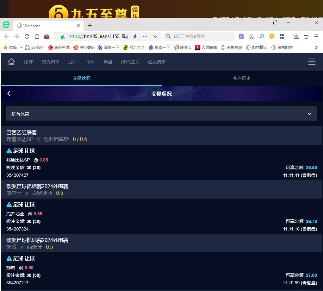This screenshot has height=291, width=323.
Task: Switch to the 帐户历史 tab
Action: point(242,78)
